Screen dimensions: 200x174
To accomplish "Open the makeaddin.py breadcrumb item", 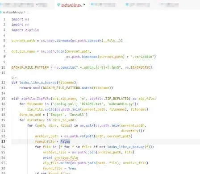I will 13,12.
